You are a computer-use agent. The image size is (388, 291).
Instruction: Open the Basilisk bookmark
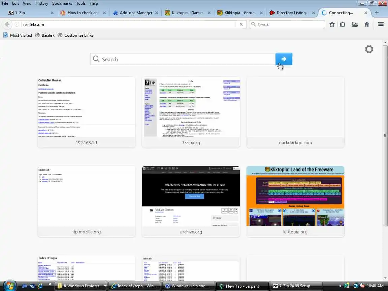[x=45, y=35]
